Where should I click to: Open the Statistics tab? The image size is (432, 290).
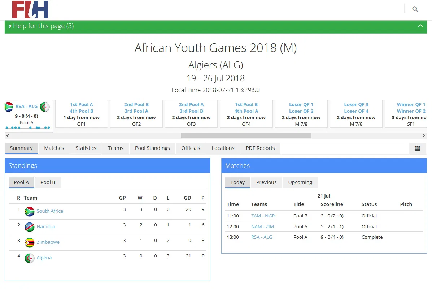(86, 148)
